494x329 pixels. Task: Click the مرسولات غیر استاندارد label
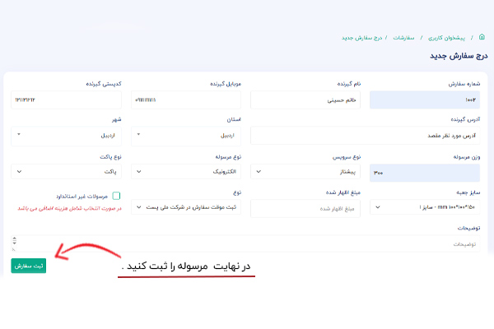(82, 196)
